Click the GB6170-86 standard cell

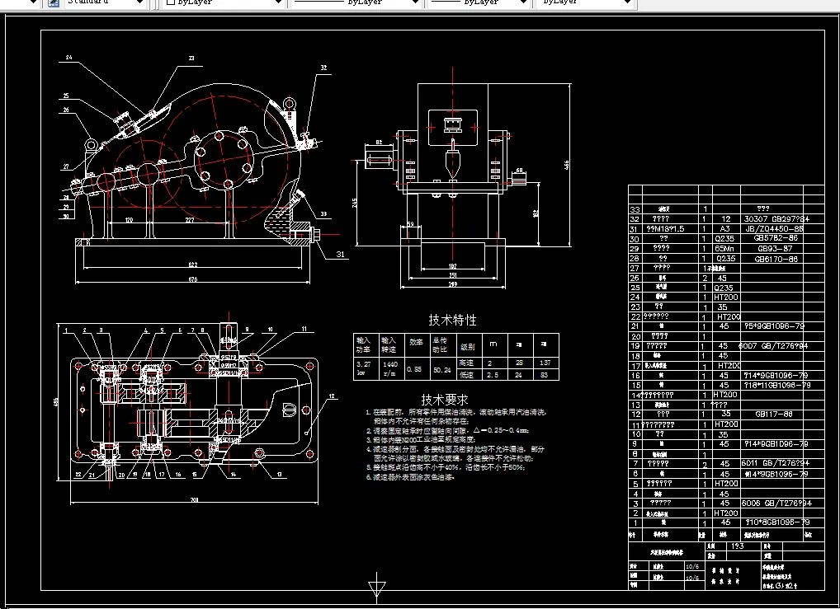(x=776, y=259)
